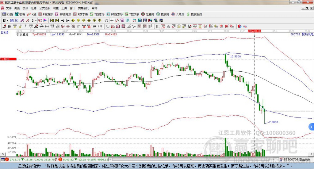Screen dimensions: 314x169
Task: Open the 公式选股 menu
Action: click(45, 8)
